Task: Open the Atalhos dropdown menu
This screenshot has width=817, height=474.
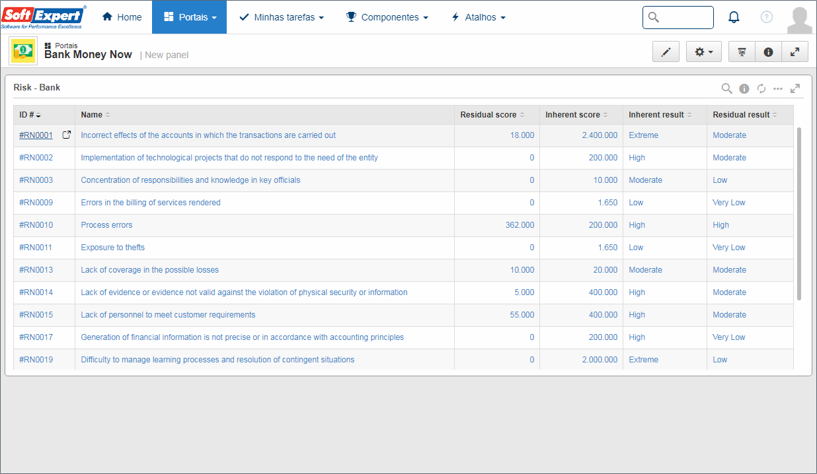Action: (478, 17)
